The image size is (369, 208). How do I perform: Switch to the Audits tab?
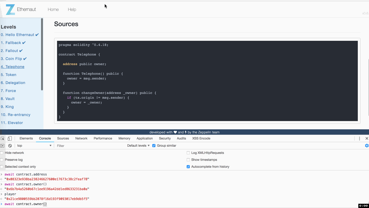click(181, 138)
